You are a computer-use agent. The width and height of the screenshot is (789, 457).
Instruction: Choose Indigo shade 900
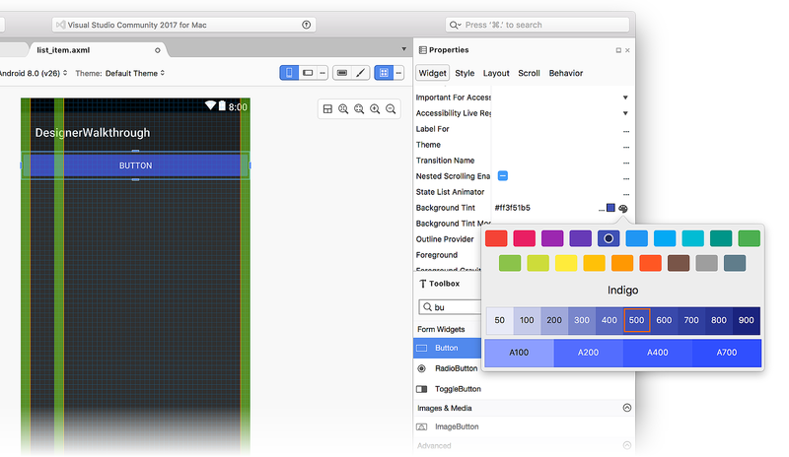click(747, 320)
